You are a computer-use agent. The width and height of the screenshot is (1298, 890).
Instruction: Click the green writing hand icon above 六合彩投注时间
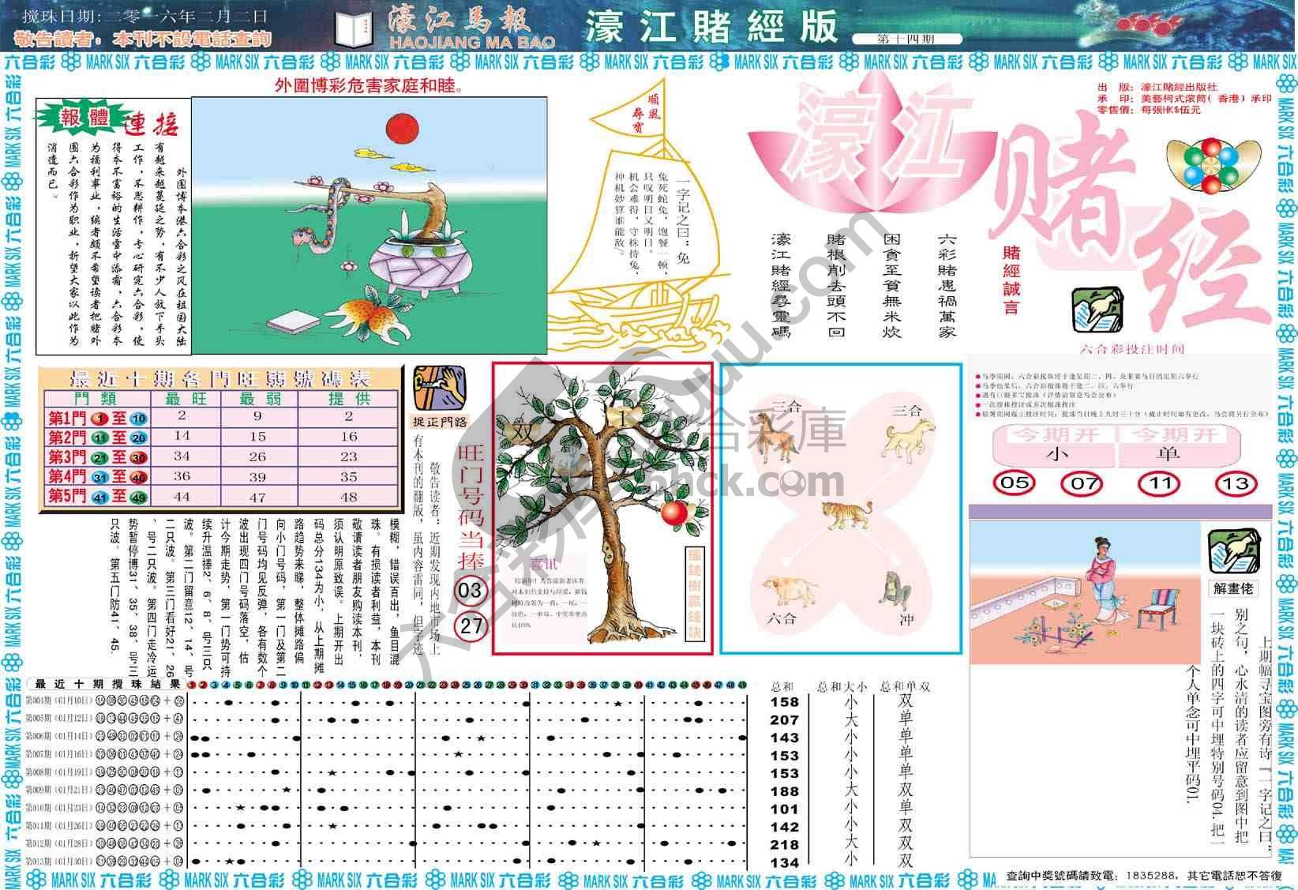[1097, 310]
